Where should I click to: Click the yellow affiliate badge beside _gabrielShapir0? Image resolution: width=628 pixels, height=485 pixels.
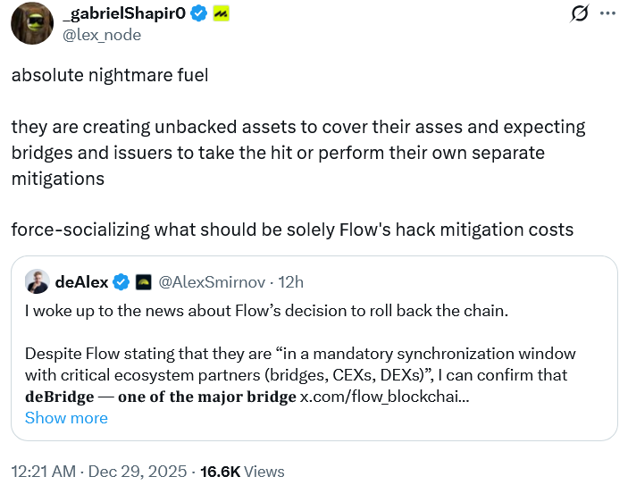tap(220, 14)
